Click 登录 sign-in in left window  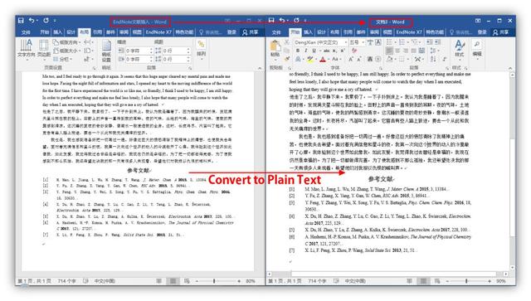(231, 32)
